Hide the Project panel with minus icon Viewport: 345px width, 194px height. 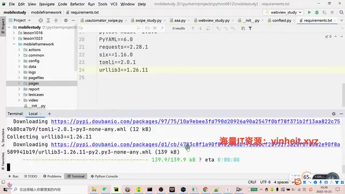coord(73,20)
